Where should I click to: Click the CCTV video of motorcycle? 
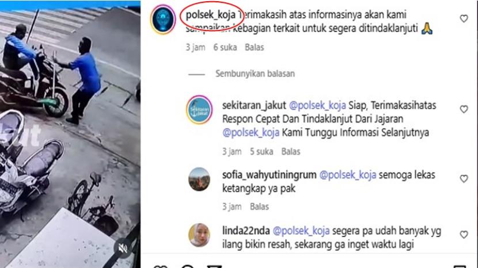tap(70, 134)
